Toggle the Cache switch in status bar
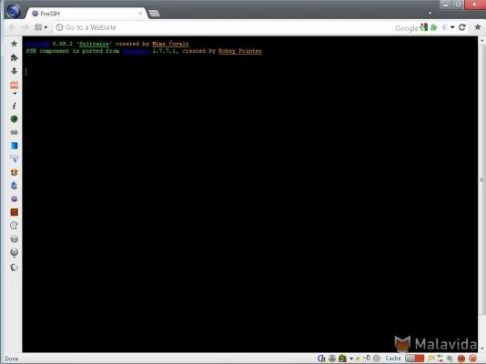Screen dimensions: 486x364 (x=414, y=359)
